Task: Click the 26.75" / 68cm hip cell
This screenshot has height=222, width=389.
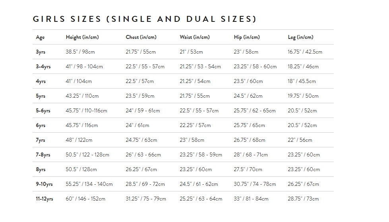Action: click(x=249, y=140)
